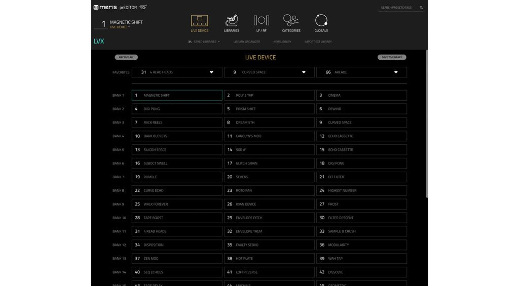Select preset 29 Envelope Pitch

pyautogui.click(x=269, y=218)
